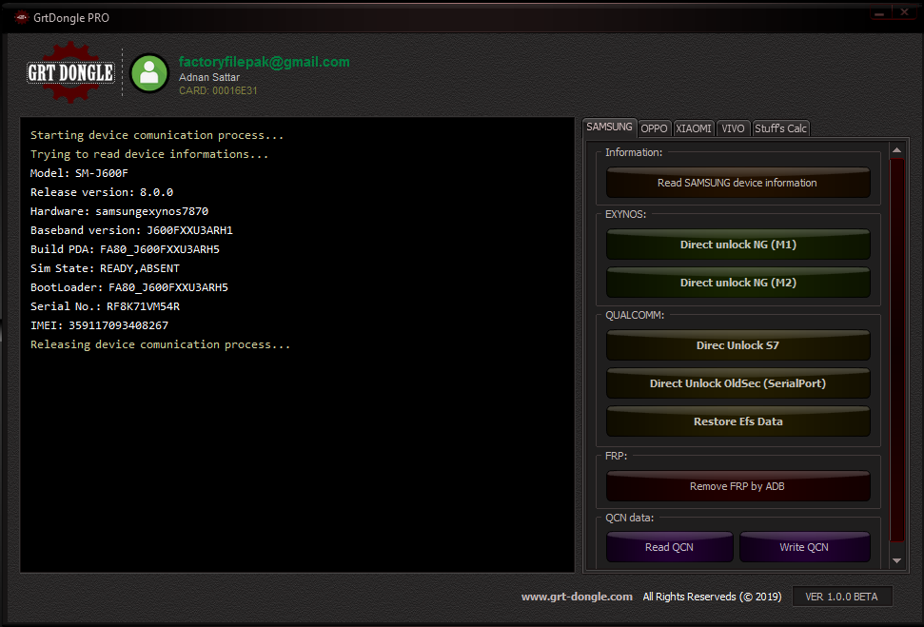Click Starting device comunication process line
The image size is (924, 627).
[x=157, y=135]
